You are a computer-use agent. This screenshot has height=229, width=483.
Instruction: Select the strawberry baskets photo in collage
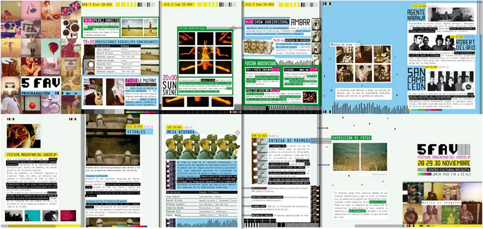click(71, 10)
